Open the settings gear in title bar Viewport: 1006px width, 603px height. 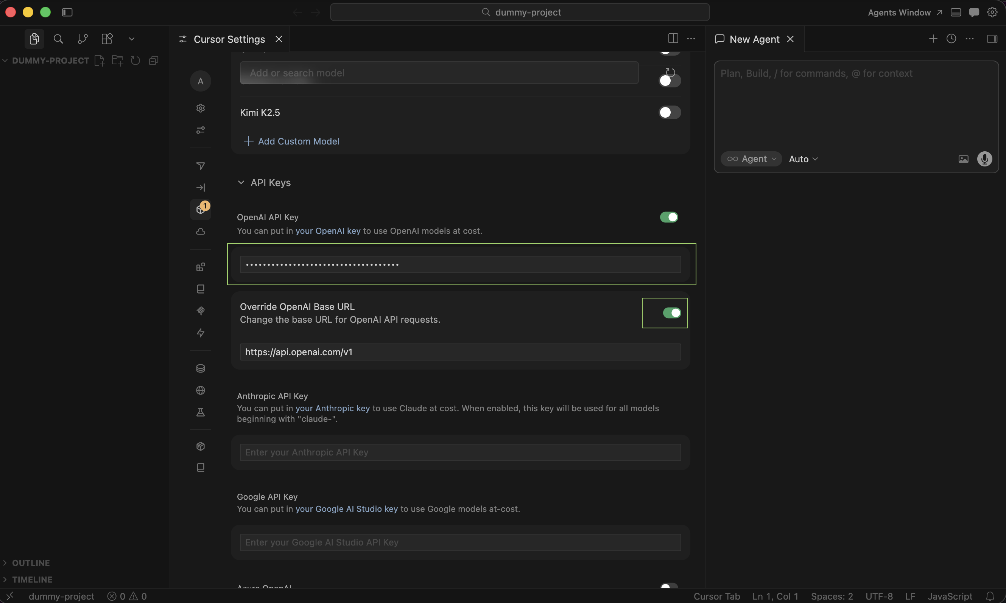click(992, 12)
